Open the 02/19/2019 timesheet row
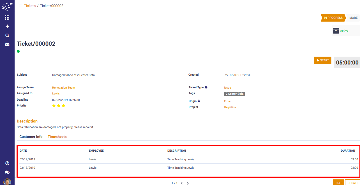 pyautogui.click(x=112, y=159)
